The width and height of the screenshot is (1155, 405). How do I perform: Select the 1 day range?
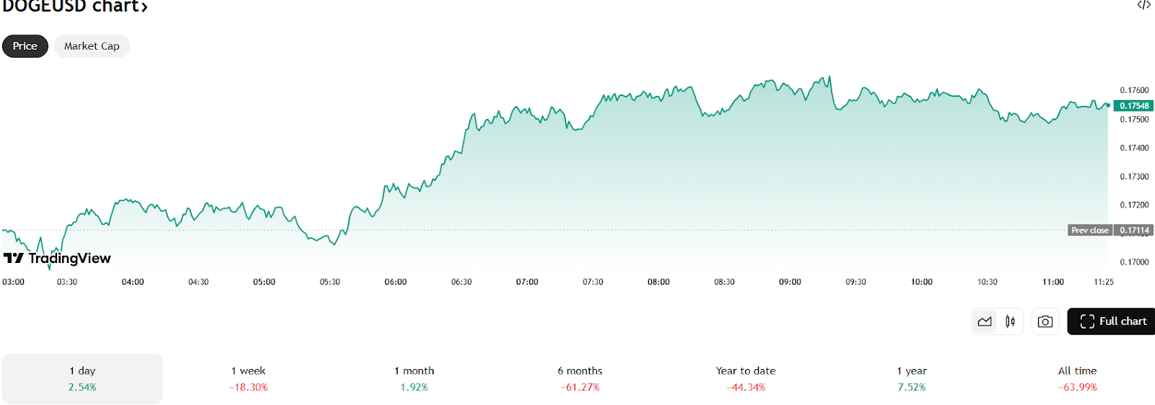(82, 378)
